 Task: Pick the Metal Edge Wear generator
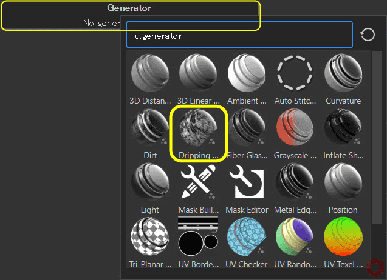click(x=295, y=188)
